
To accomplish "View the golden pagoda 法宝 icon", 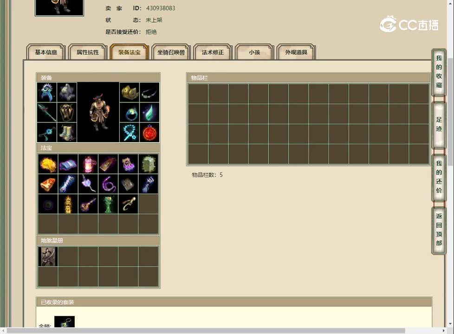I will tap(68, 204).
